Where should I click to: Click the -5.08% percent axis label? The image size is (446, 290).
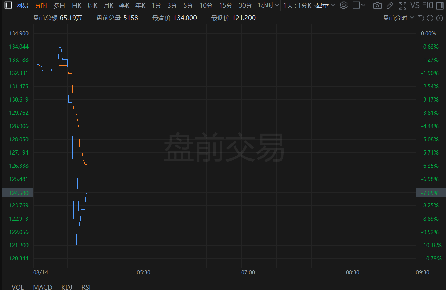[x=430, y=139]
